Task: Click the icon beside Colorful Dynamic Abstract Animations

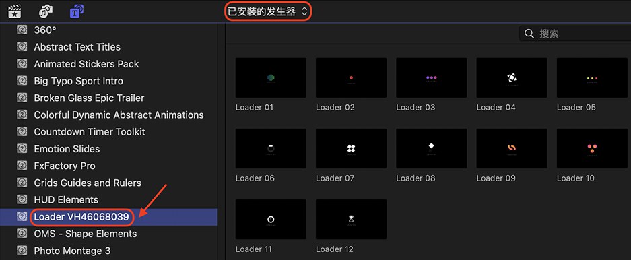Action: point(22,115)
